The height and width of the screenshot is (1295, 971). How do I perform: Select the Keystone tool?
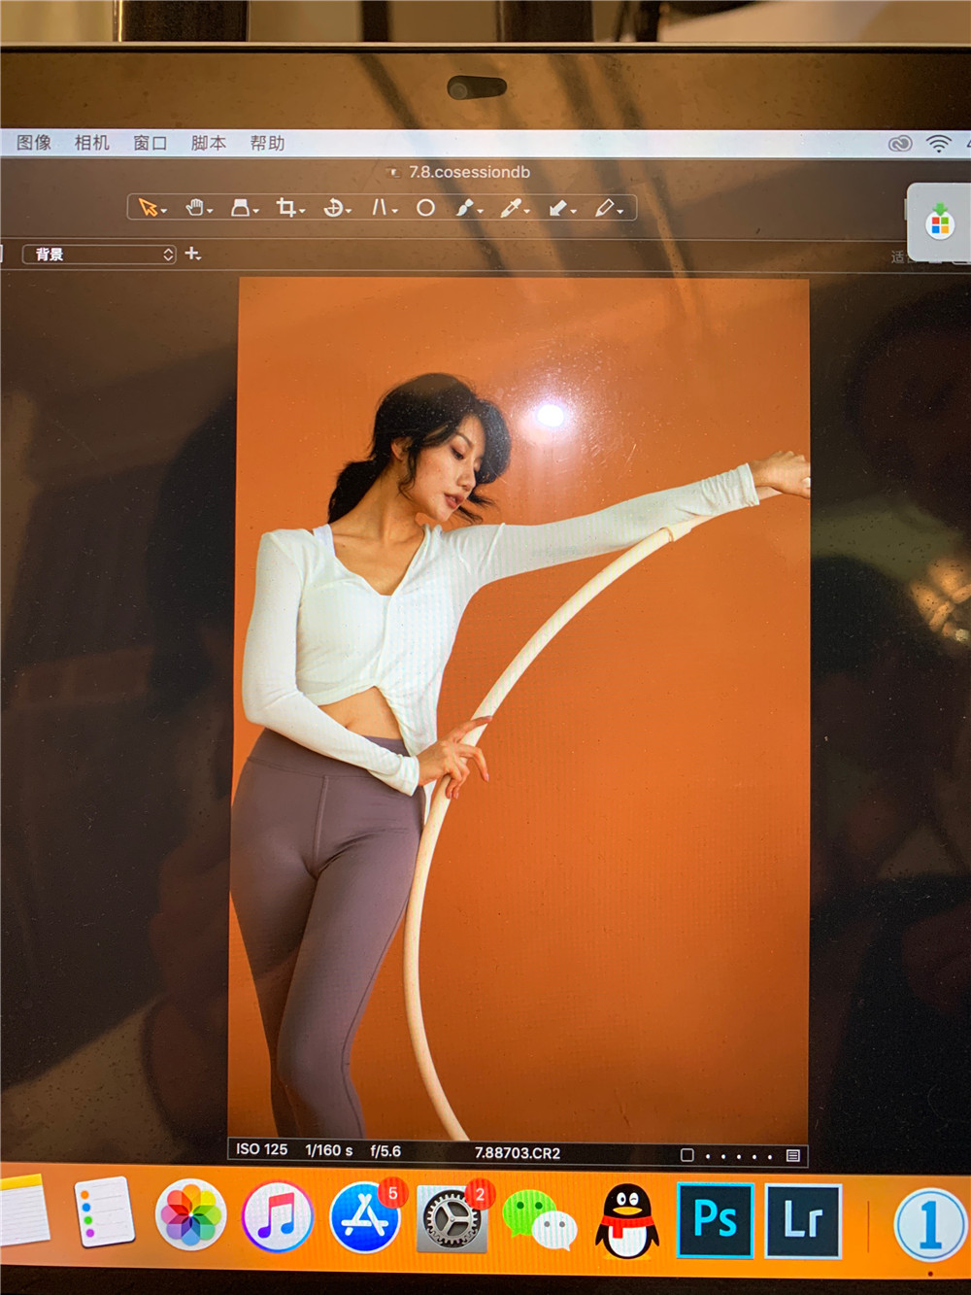pos(380,208)
